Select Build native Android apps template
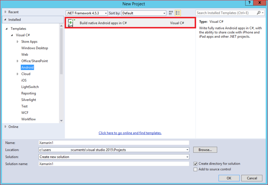The height and width of the screenshot is (185, 268). point(130,23)
